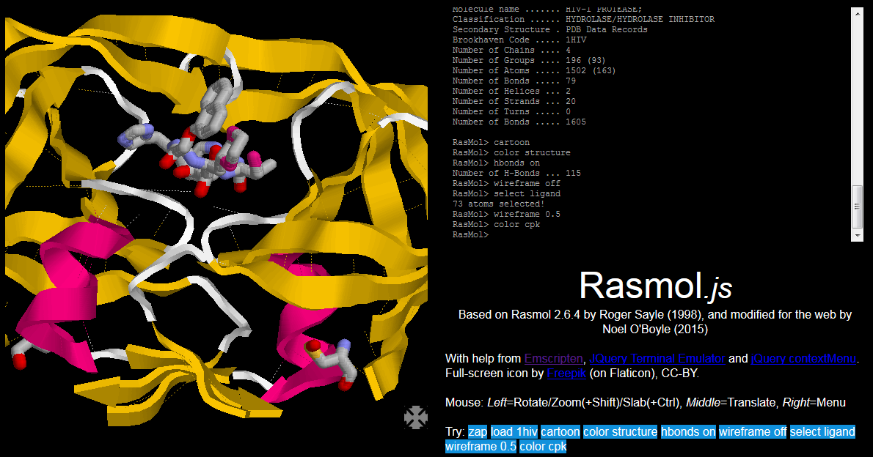Viewport: 873px width, 457px height.
Task: Visit the Freepik attribution link
Action: click(566, 373)
